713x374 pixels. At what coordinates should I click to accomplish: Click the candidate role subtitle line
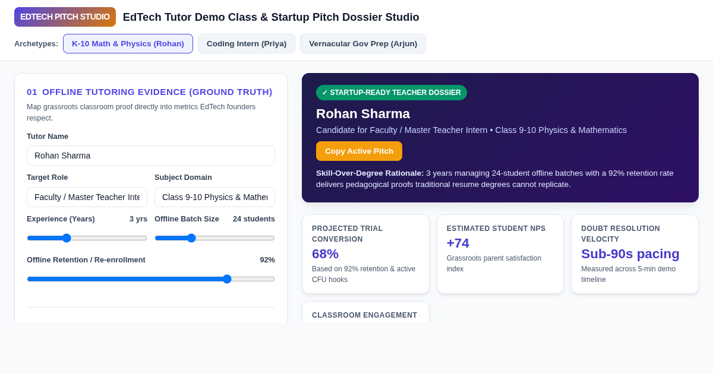471,130
